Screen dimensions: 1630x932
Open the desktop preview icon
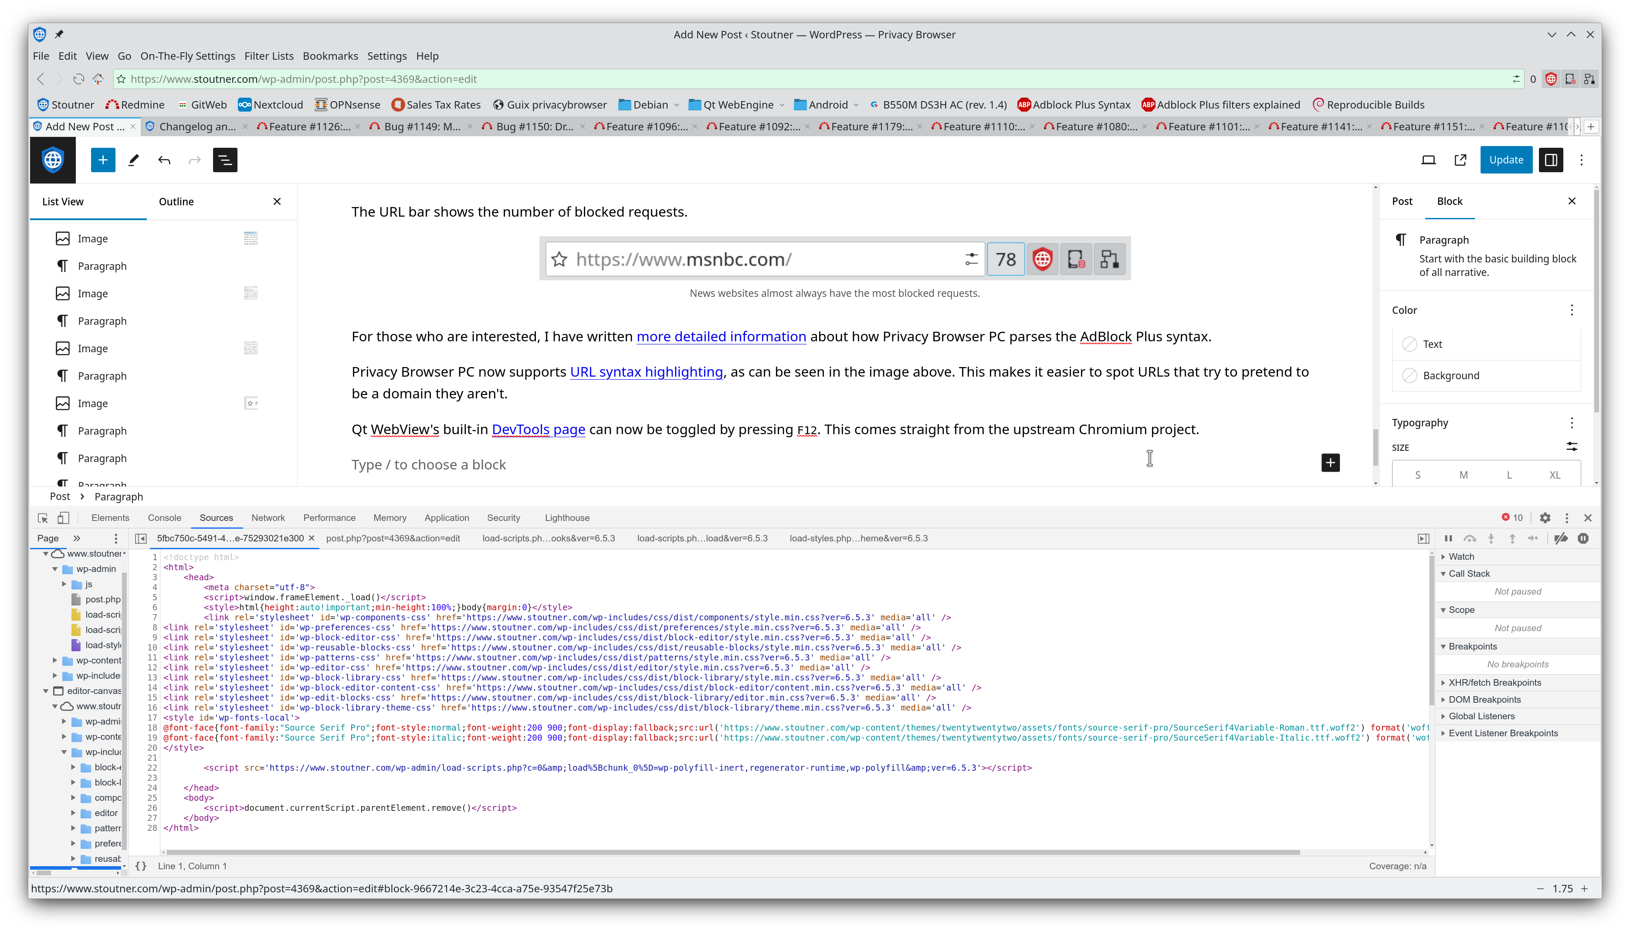1428,160
